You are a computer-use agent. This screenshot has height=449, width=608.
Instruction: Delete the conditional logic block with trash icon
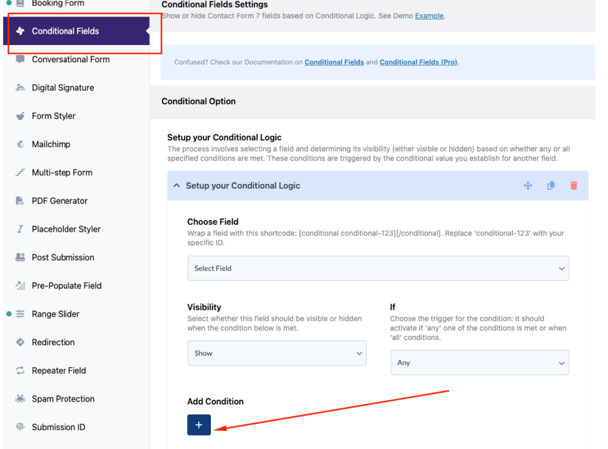pos(574,185)
